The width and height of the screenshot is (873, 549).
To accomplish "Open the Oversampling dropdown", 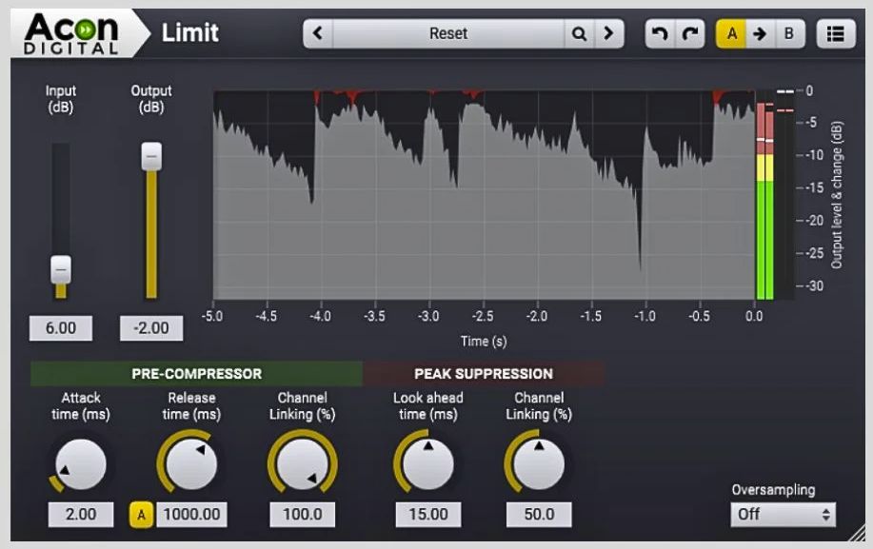I will 783,515.
